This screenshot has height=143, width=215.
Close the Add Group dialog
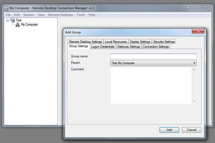tap(198, 31)
